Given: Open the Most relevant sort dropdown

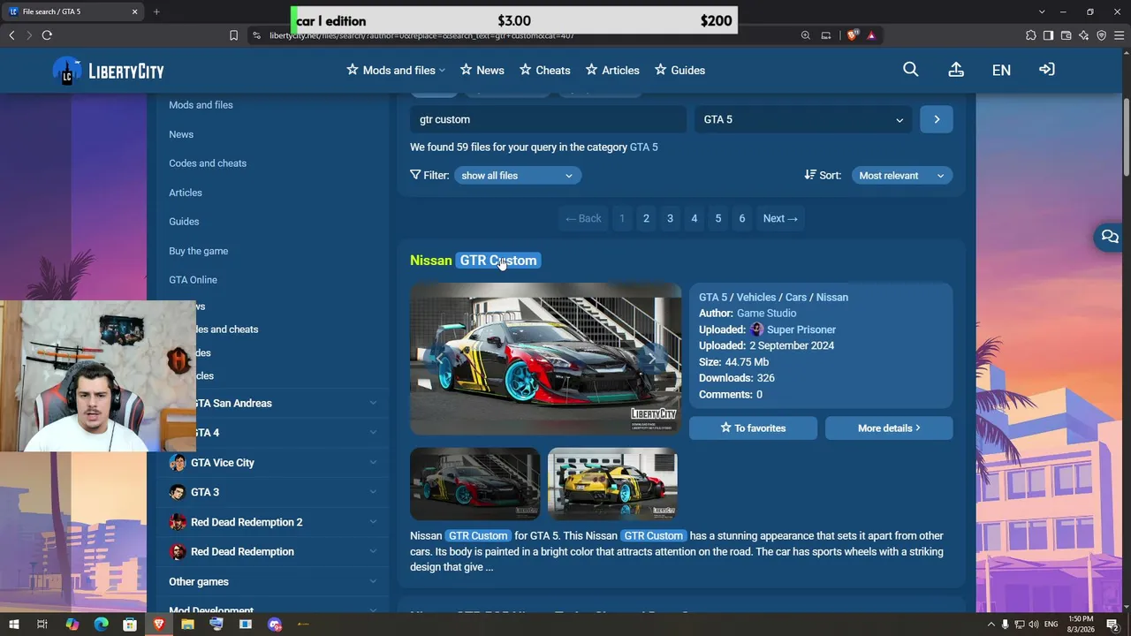Looking at the screenshot, I should (902, 176).
